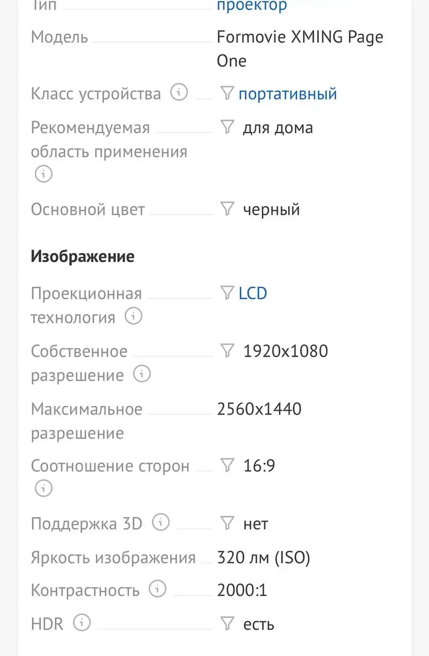
Task: Click the info icon near Рекомендуемая область применения
Action: click(43, 174)
